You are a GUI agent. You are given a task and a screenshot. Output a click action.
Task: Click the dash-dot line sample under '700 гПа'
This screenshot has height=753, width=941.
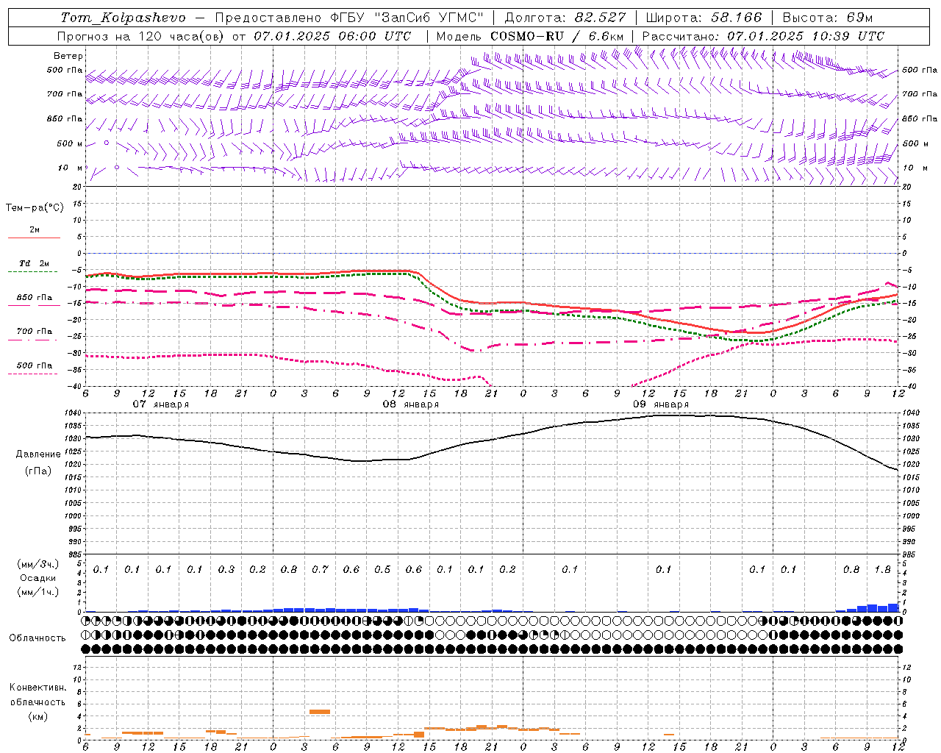(32, 340)
